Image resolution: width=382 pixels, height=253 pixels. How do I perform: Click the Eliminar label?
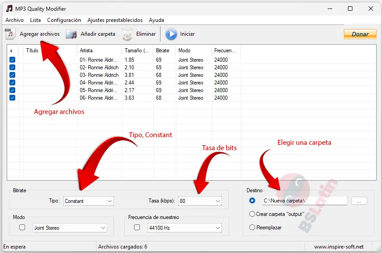click(146, 34)
